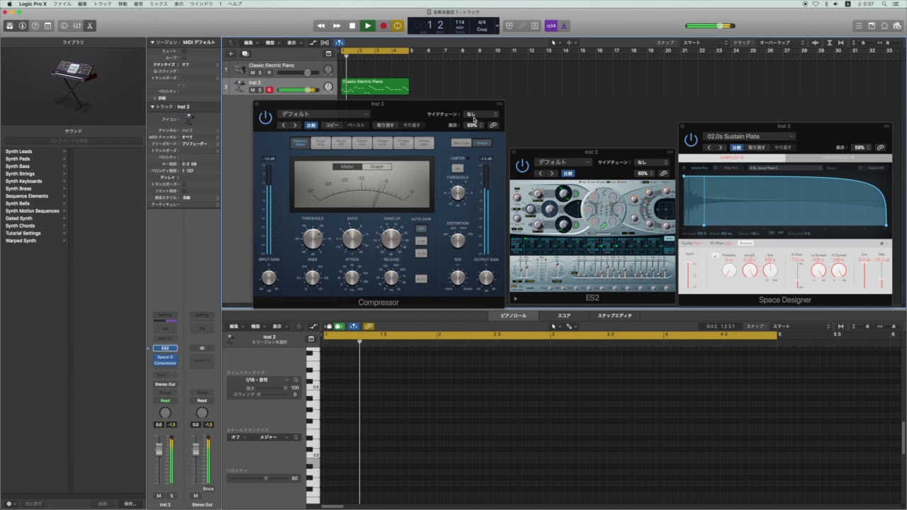Open Compressor preset dropdown デフォルト
The width and height of the screenshot is (907, 510).
324,114
